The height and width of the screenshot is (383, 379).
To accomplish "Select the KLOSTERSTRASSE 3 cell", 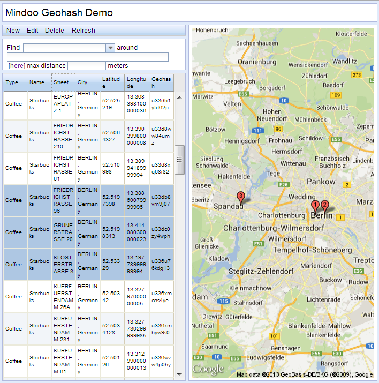I will [x=63, y=265].
